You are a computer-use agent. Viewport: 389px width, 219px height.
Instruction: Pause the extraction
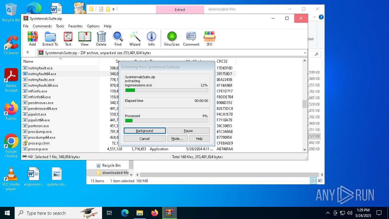(188, 131)
